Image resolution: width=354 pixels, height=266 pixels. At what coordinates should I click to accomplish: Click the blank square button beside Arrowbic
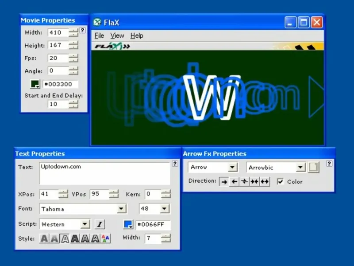click(x=314, y=168)
